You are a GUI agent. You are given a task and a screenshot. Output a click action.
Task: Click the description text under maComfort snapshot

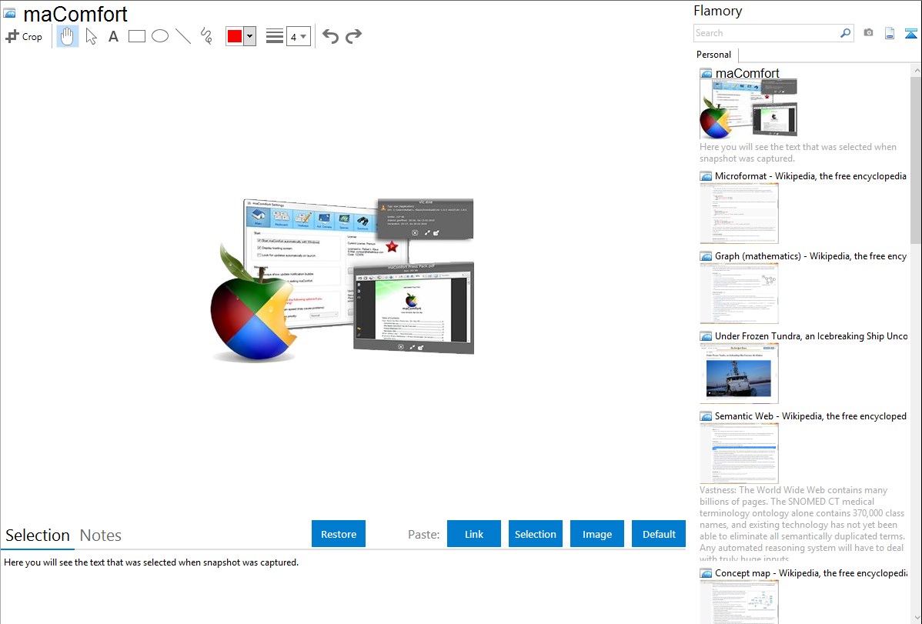click(x=798, y=152)
